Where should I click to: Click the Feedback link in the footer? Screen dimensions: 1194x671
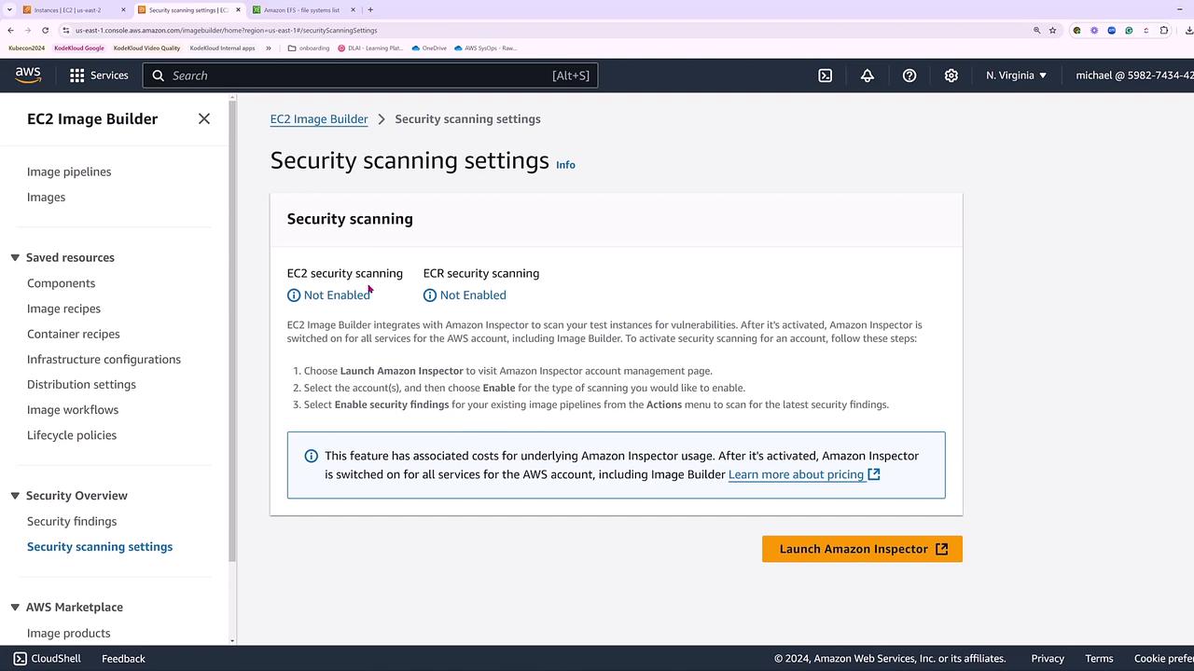123,658
